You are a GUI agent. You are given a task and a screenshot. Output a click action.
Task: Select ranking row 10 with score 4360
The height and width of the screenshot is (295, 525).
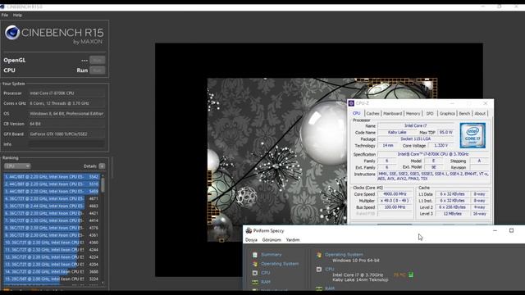tap(52, 243)
